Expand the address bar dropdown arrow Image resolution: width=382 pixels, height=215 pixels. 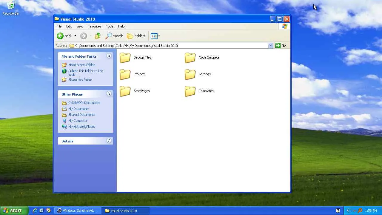pos(270,45)
